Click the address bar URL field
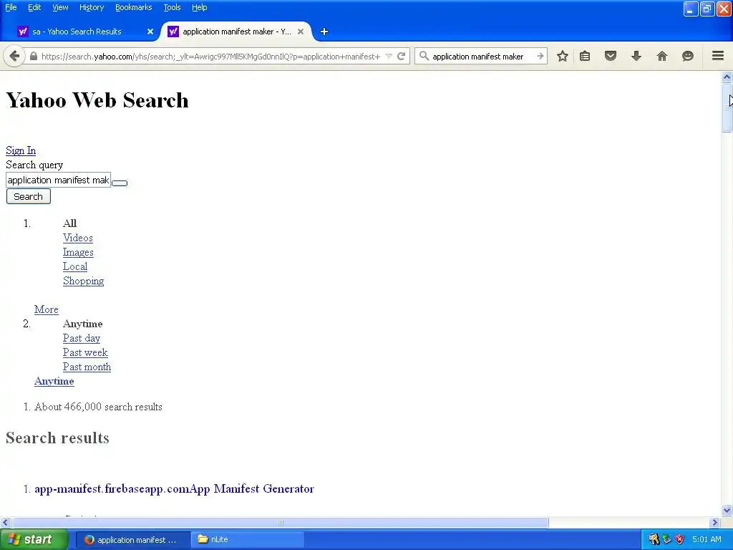733x550 pixels. click(210, 56)
